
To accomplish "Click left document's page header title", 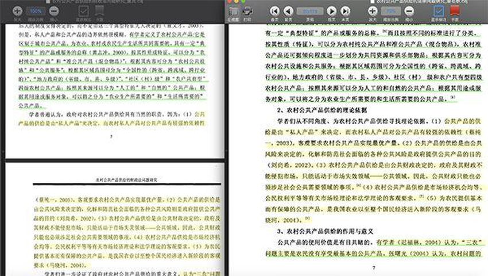I will tap(126, 180).
